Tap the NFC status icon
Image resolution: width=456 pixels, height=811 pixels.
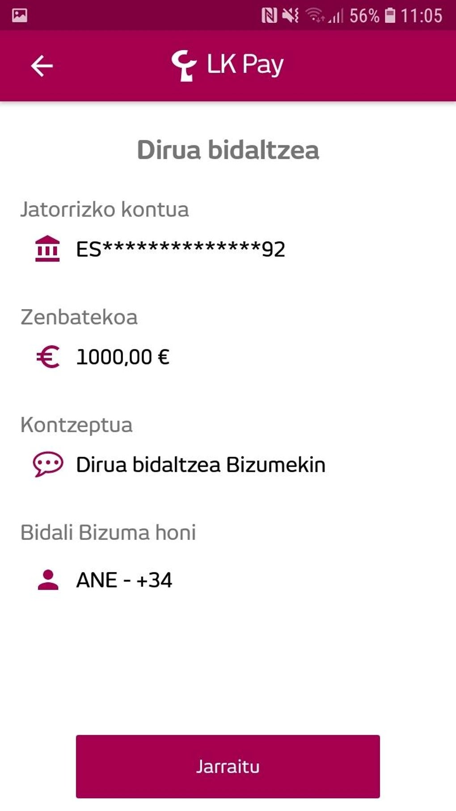[269, 16]
